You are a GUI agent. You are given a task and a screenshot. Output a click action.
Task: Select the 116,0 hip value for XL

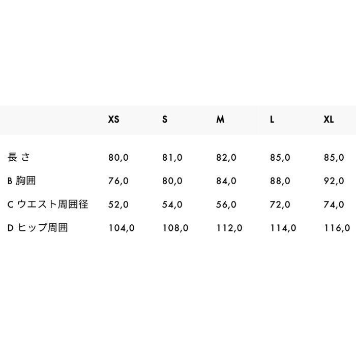(x=337, y=228)
